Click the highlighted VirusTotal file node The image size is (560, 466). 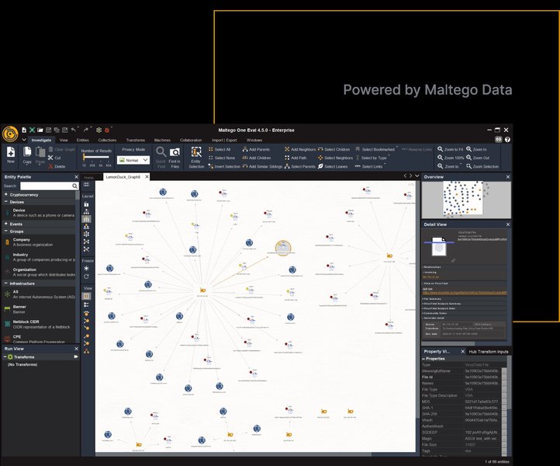[x=283, y=248]
